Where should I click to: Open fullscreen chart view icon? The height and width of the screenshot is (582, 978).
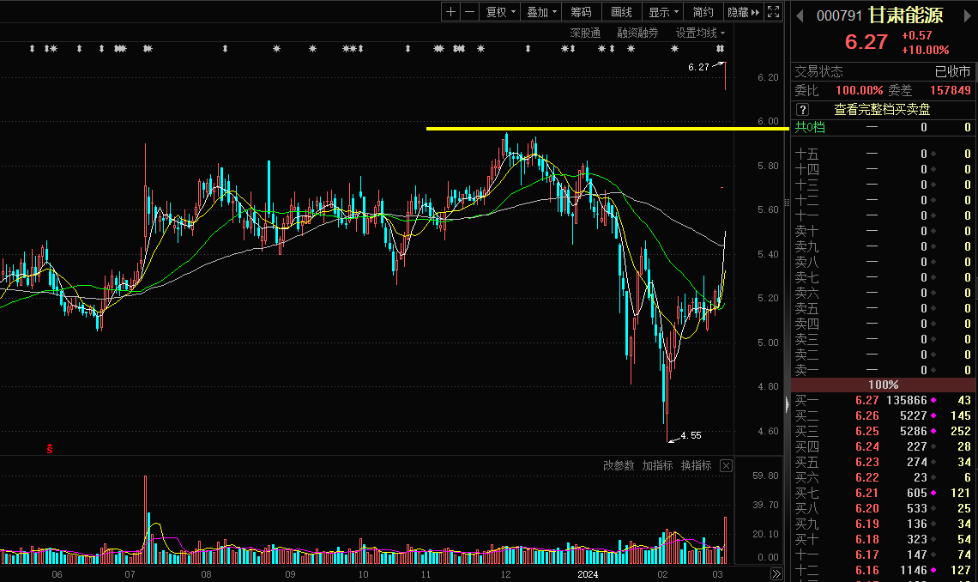click(x=773, y=12)
